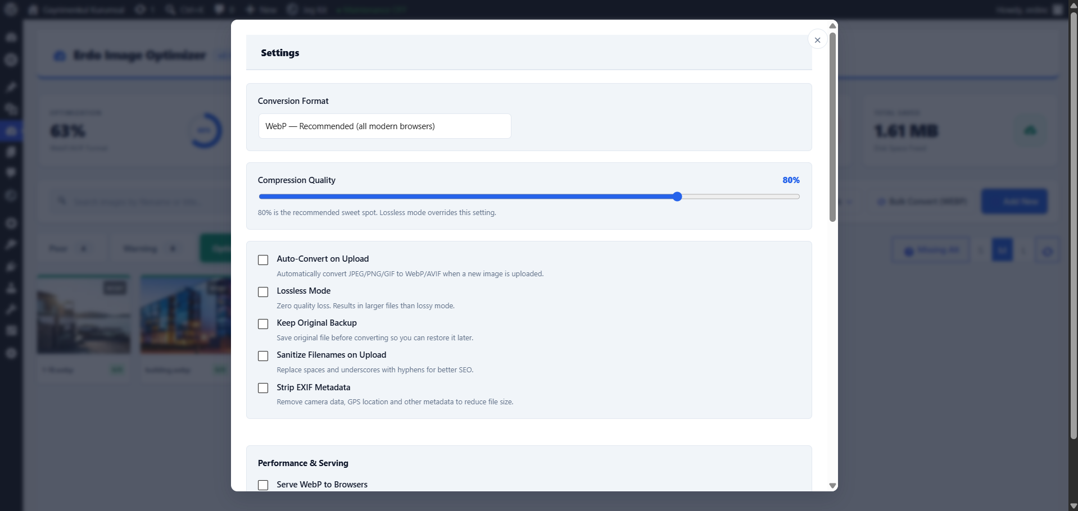Click the Conversion Format label
1078x511 pixels.
pyautogui.click(x=293, y=101)
